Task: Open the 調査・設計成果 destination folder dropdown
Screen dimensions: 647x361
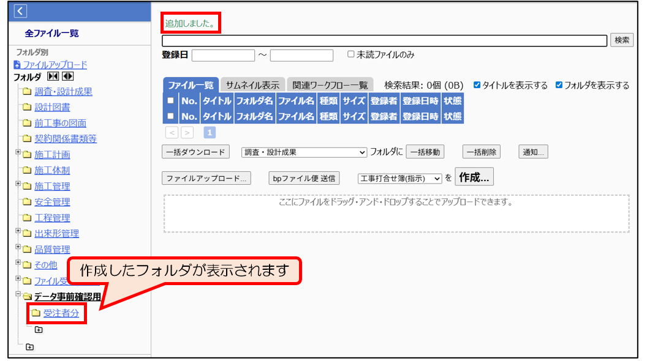Action: click(304, 152)
